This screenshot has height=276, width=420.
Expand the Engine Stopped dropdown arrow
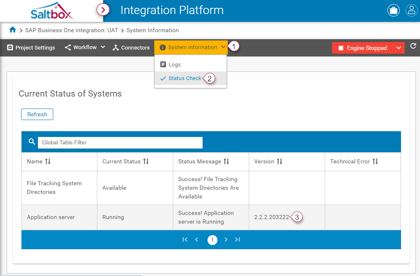(x=399, y=48)
